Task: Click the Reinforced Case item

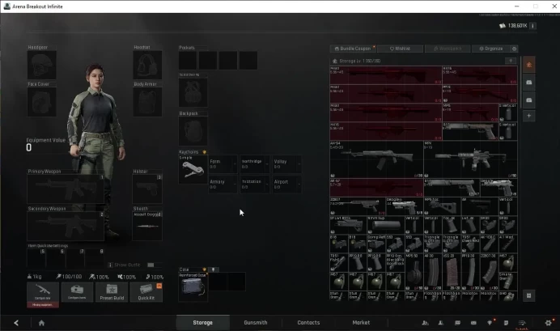Action: coord(193,286)
